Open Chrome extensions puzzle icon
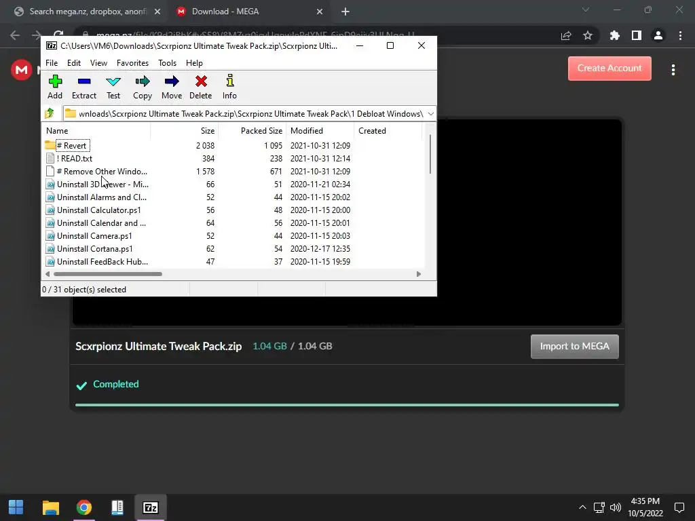Image resolution: width=695 pixels, height=521 pixels. 614,35
